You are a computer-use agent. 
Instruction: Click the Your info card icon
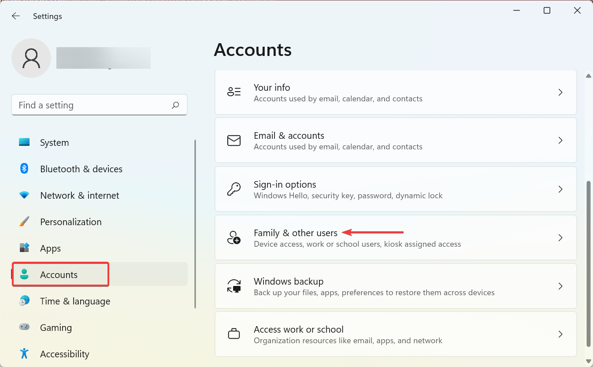point(234,92)
